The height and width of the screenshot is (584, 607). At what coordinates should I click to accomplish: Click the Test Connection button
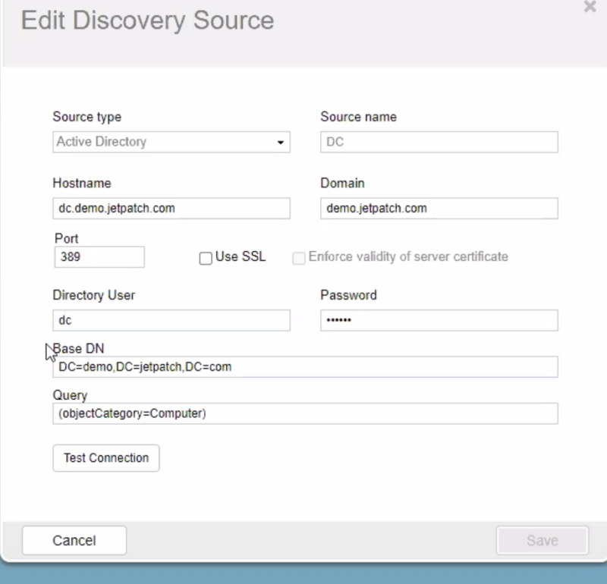[105, 458]
